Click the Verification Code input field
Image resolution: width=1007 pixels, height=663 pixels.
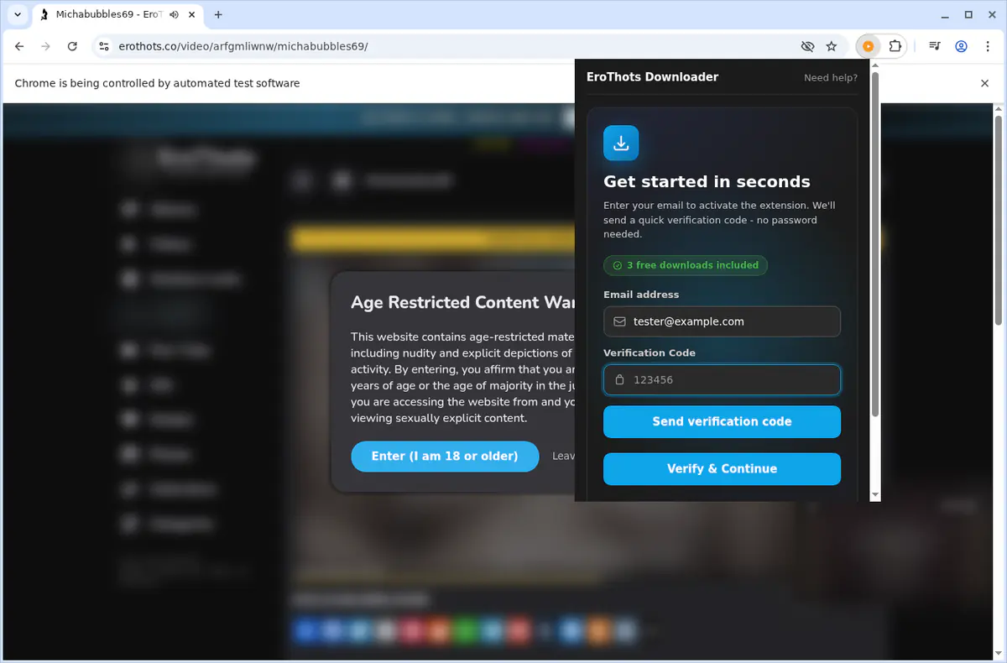[x=722, y=379]
